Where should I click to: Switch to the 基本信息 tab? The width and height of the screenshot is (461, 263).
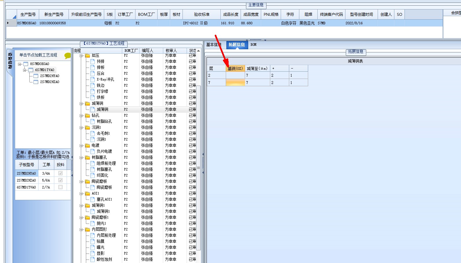214,45
